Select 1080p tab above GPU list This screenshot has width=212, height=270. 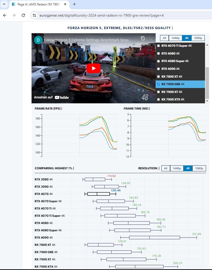pyautogui.click(x=198, y=38)
